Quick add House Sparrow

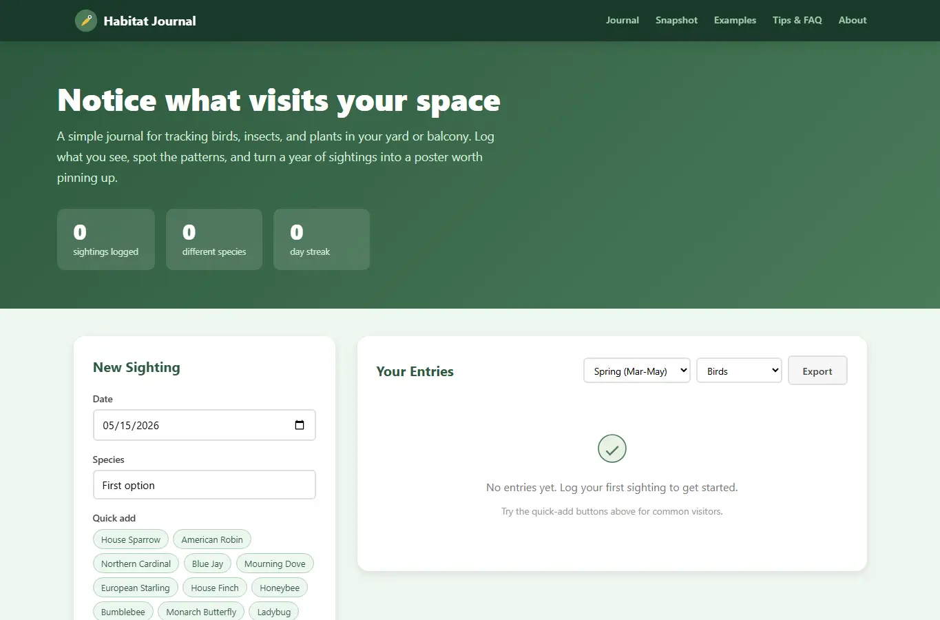click(131, 539)
